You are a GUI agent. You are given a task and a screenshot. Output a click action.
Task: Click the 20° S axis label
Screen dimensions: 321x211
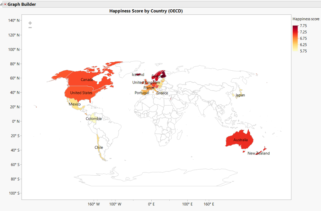15,136
